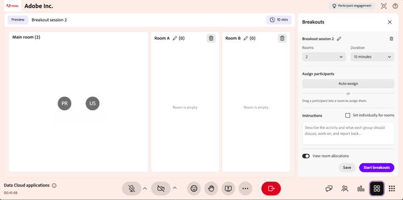
Task: Click the Preview tab label
Action: tap(18, 20)
